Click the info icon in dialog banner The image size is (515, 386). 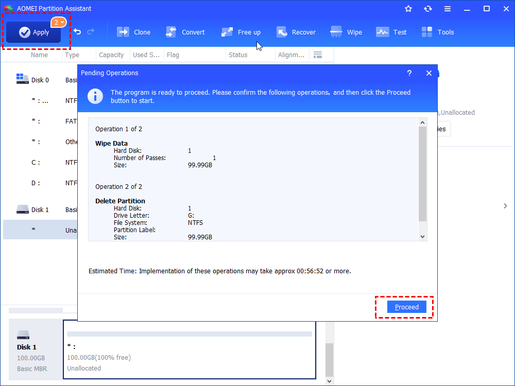[95, 97]
